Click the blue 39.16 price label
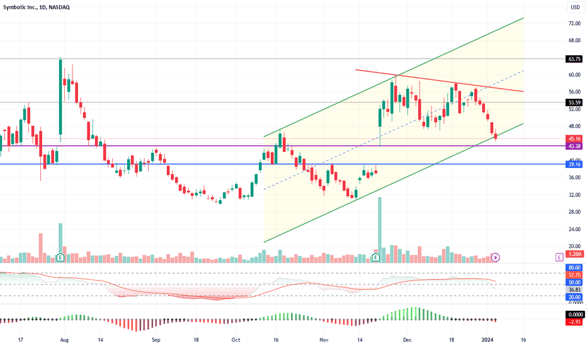This screenshot has width=587, height=346. pyautogui.click(x=574, y=165)
